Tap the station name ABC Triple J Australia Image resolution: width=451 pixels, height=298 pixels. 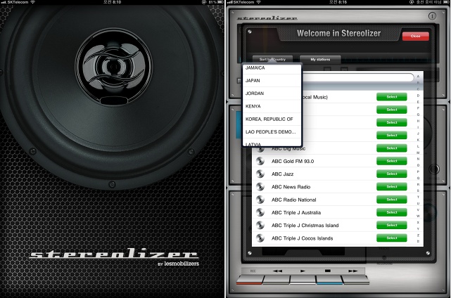coord(296,213)
